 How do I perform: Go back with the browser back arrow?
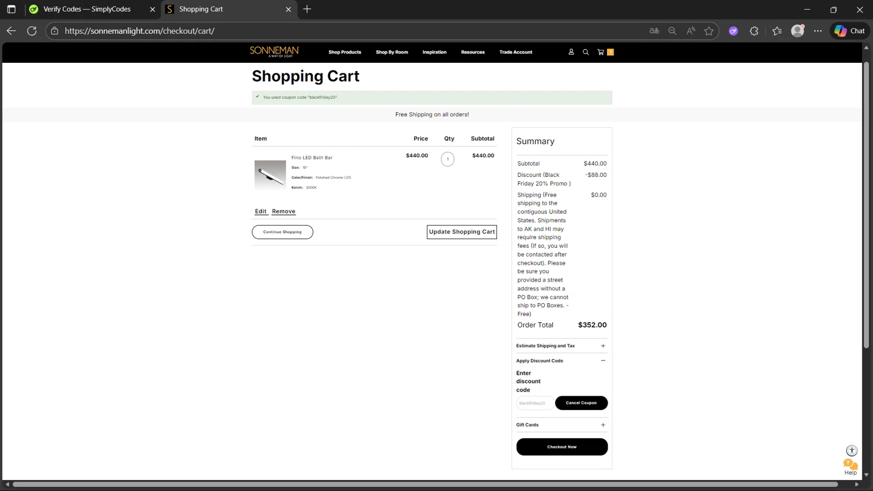click(11, 31)
